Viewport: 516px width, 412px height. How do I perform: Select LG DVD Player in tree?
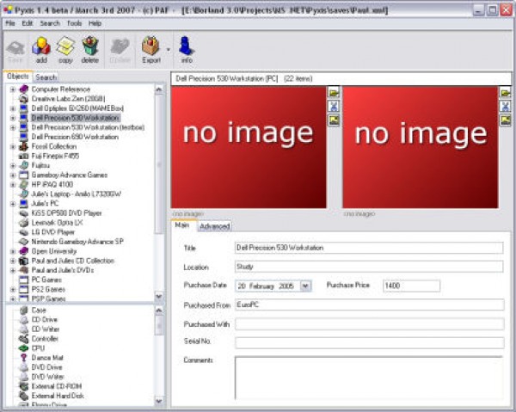[53, 232]
